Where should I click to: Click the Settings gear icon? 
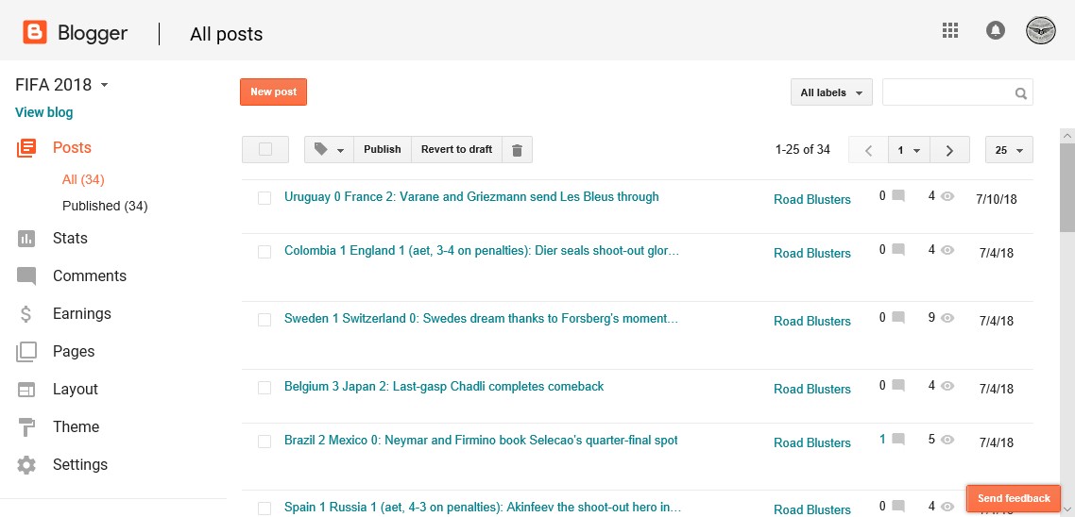[x=26, y=465]
